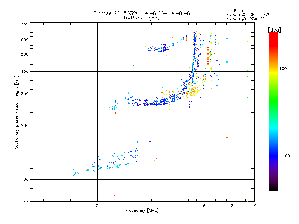Click the 200 km tick label on the y-axis
Viewport: 299px width, 224px height.
(25, 125)
